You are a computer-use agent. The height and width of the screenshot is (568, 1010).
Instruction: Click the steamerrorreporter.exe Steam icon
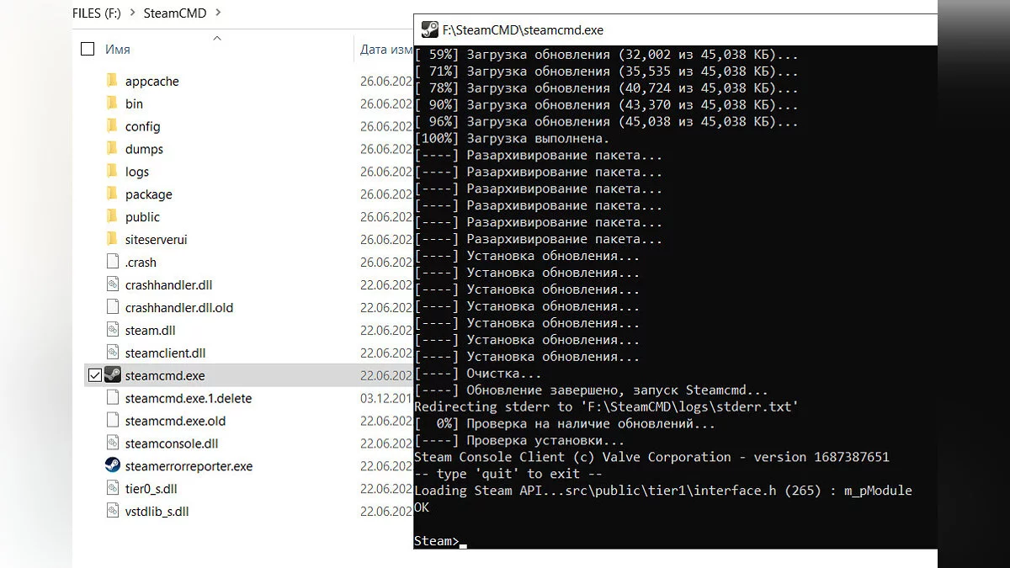tap(113, 465)
